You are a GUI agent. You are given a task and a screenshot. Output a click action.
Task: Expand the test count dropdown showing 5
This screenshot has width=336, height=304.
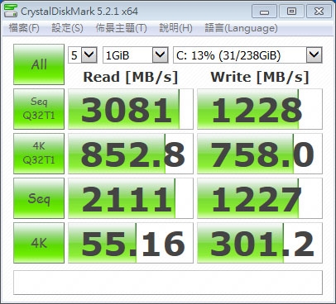coord(83,55)
